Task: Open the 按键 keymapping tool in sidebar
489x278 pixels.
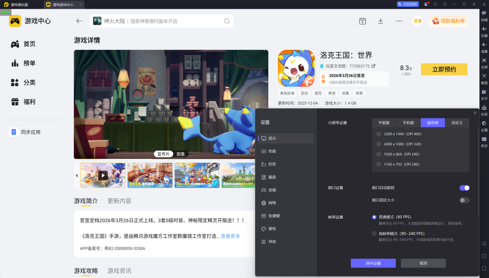Action: pos(484,15)
